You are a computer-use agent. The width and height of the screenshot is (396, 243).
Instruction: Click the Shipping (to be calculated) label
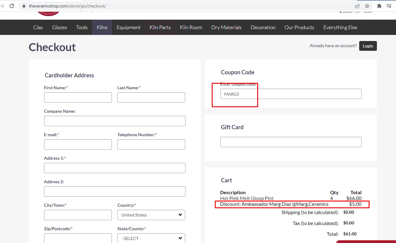[x=310, y=212]
